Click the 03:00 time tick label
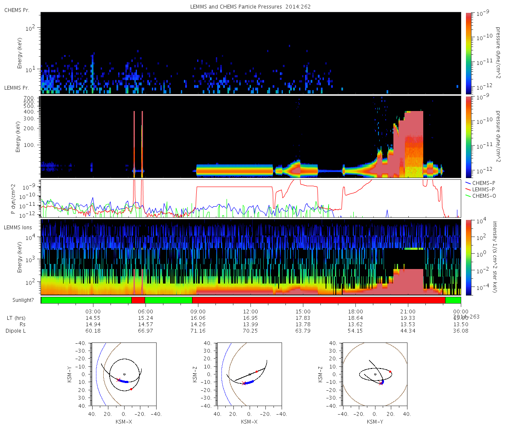The height and width of the screenshot is (427, 512). pos(93,312)
